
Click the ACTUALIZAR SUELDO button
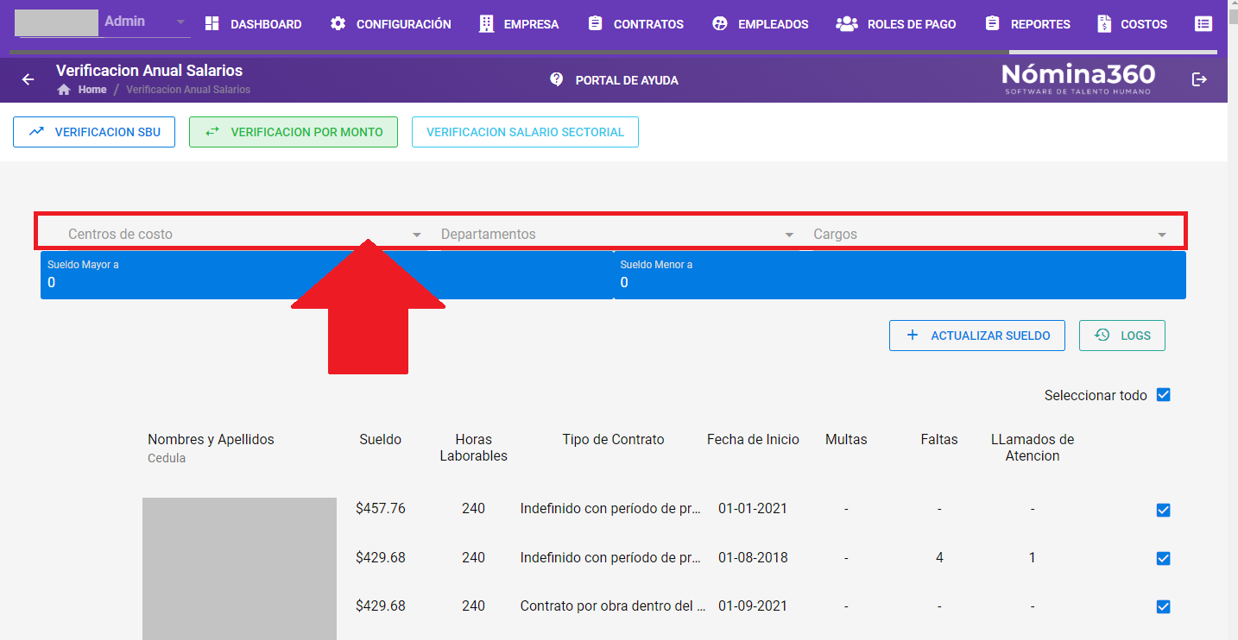(x=977, y=336)
